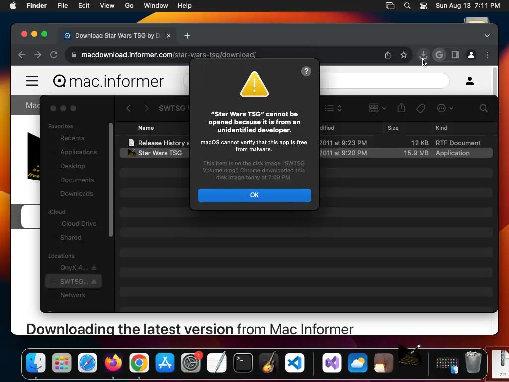Open the help question mark in the alert
509x382 pixels.
point(306,71)
